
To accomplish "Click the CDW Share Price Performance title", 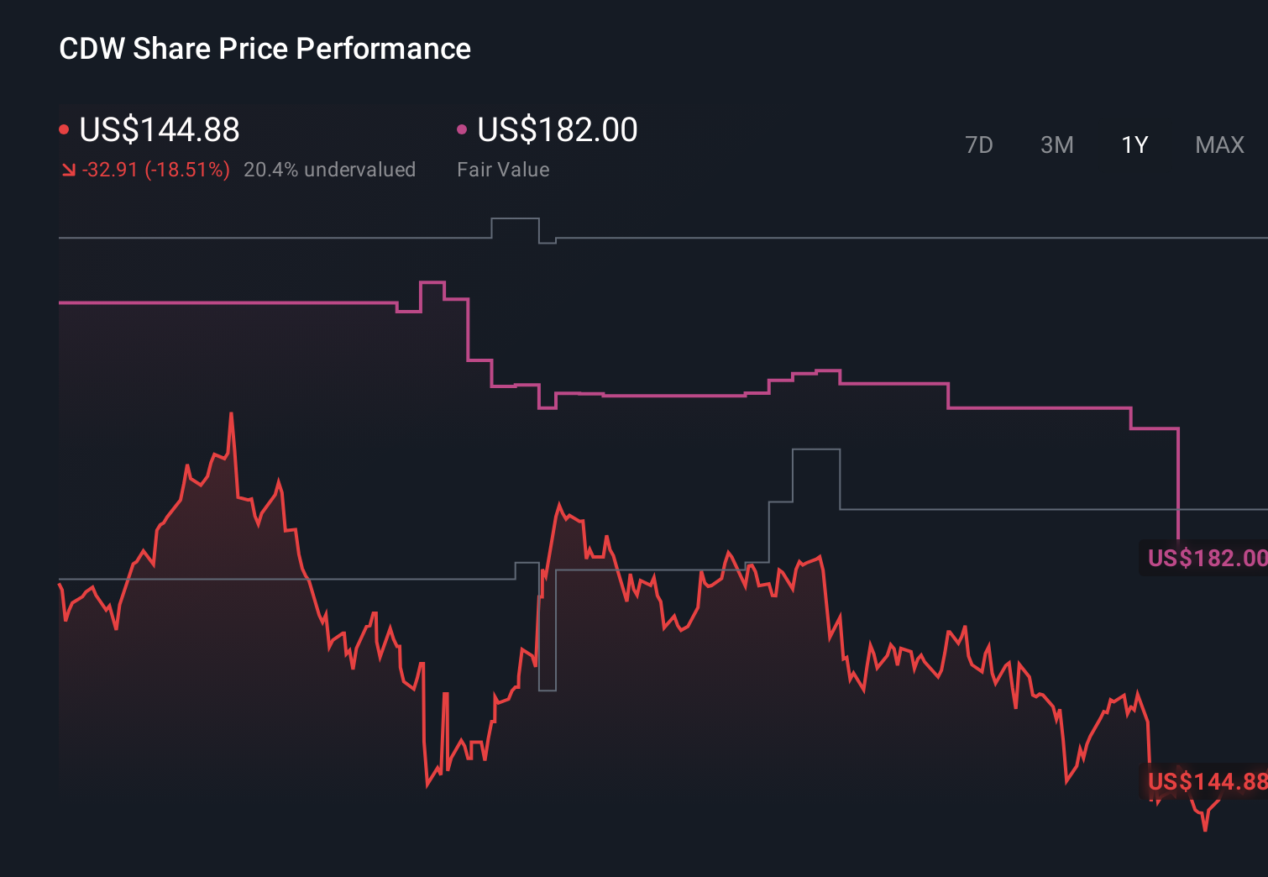I will [x=264, y=48].
